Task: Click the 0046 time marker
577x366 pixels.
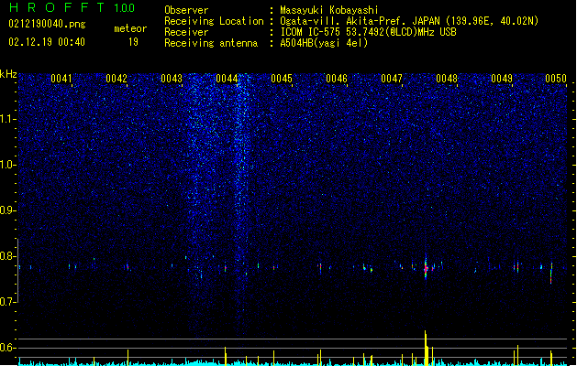Action: point(337,79)
